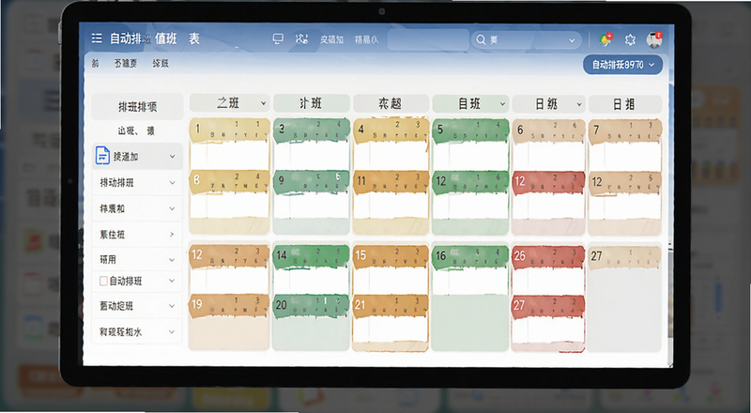Expand the 自动排班8970 dropdown button
The width and height of the screenshot is (751, 413).
622,65
